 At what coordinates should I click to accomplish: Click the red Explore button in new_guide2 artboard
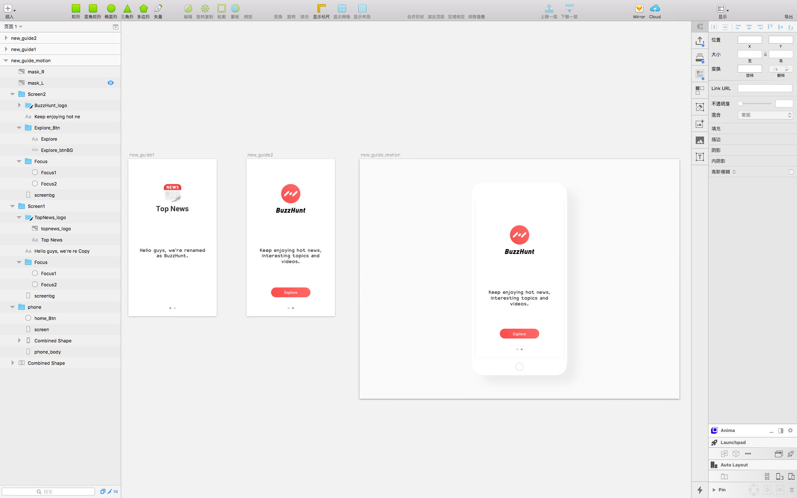pos(291,293)
